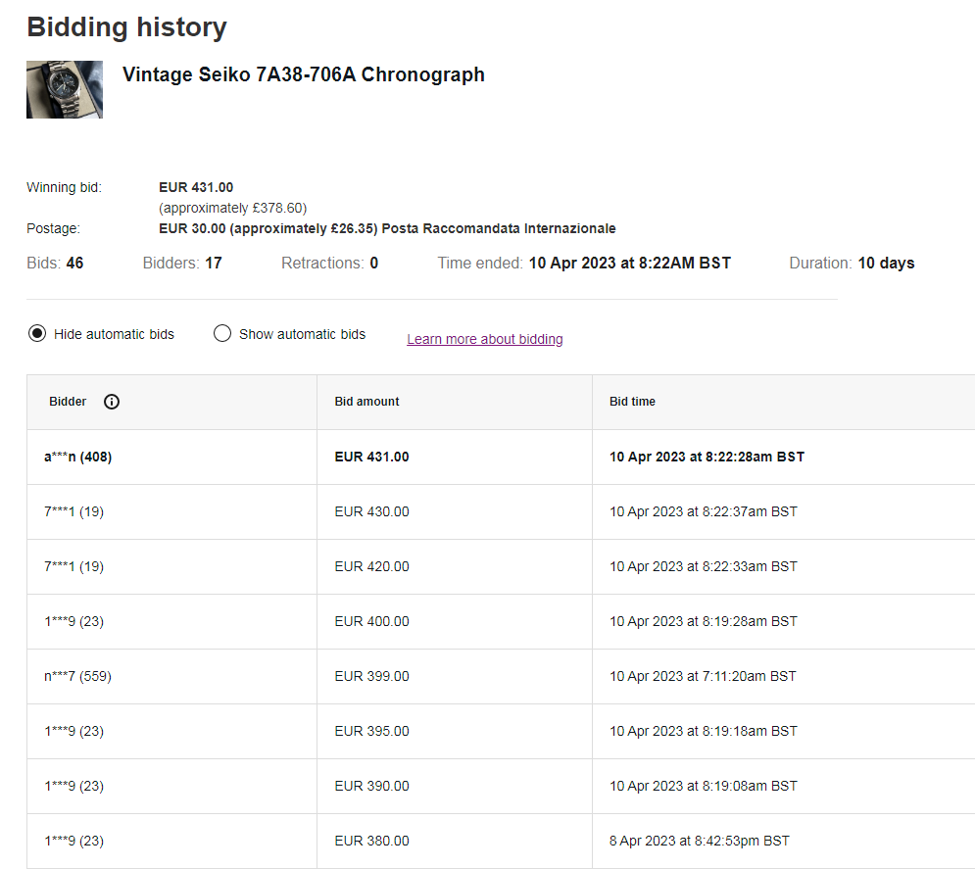The height and width of the screenshot is (869, 975).
Task: Click the Bid amount column header
Action: coord(366,402)
